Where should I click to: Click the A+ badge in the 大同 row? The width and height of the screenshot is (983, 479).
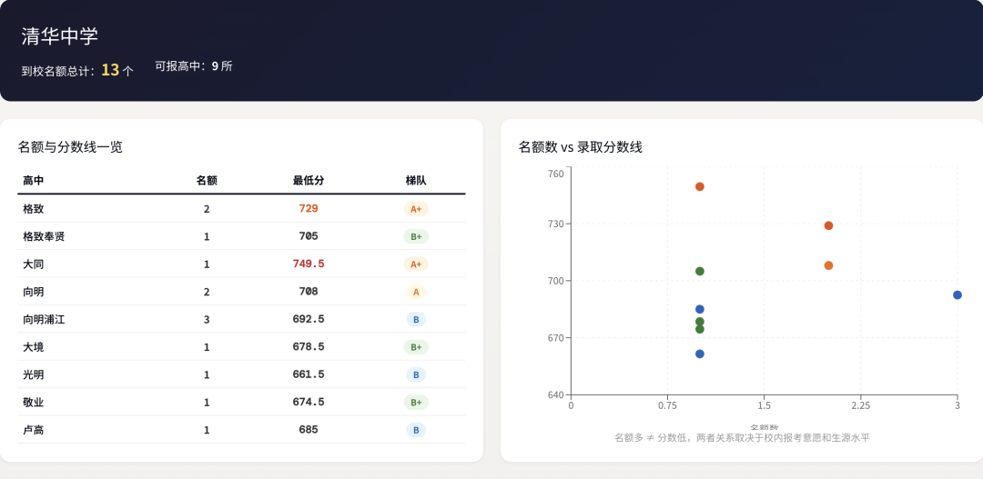coord(416,264)
